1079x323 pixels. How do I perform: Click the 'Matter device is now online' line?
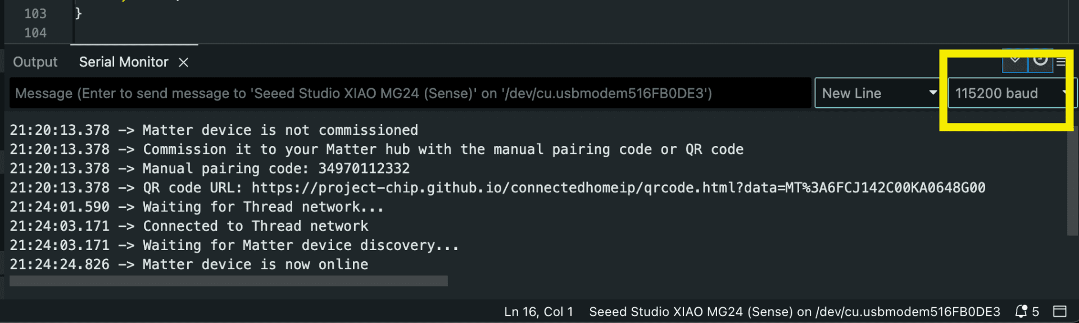point(189,265)
